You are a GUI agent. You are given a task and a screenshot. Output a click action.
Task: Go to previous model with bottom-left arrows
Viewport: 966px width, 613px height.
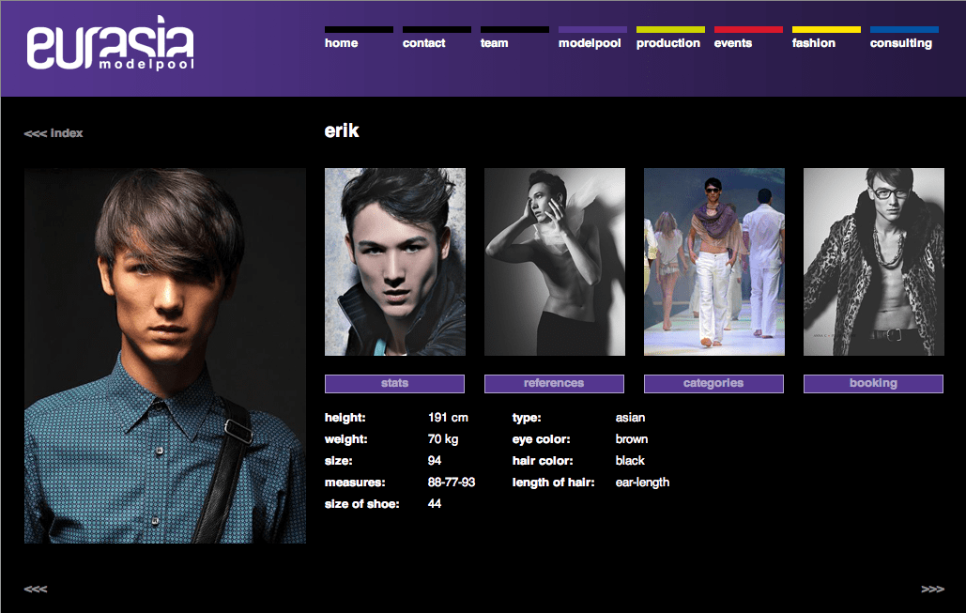[35, 589]
